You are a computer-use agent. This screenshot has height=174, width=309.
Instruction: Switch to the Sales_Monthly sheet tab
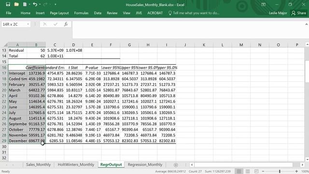click(39, 164)
